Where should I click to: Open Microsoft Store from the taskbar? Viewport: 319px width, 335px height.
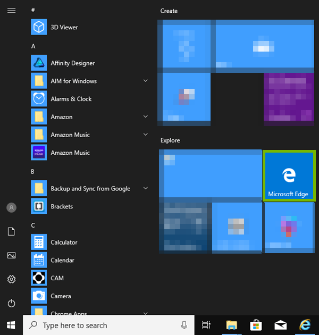click(256, 325)
